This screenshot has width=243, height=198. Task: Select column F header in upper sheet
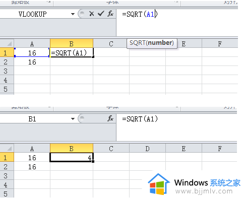point(220,44)
